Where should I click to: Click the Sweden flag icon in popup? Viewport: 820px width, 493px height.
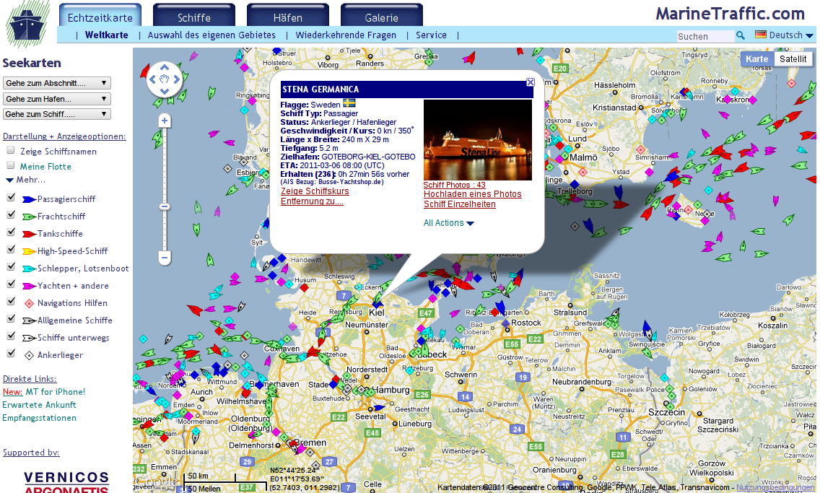[349, 103]
